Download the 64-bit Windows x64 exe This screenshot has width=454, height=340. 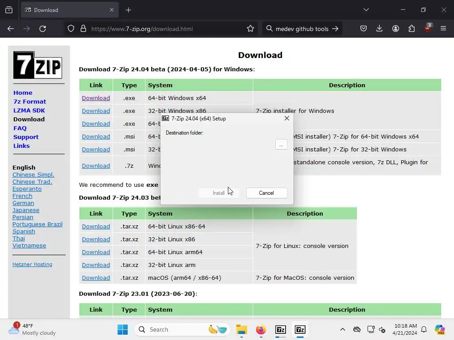point(96,98)
